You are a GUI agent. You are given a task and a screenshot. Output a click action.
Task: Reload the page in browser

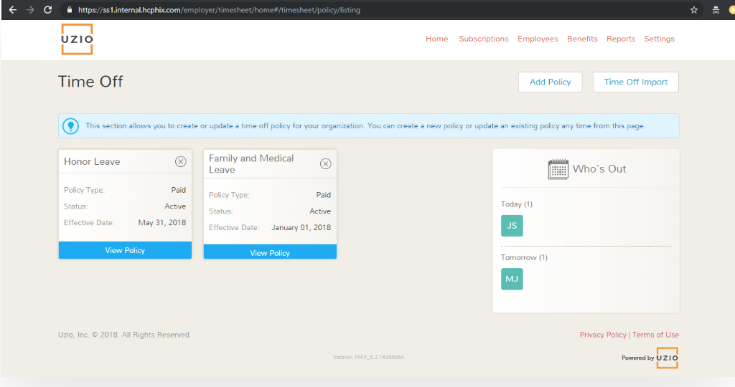tap(48, 10)
